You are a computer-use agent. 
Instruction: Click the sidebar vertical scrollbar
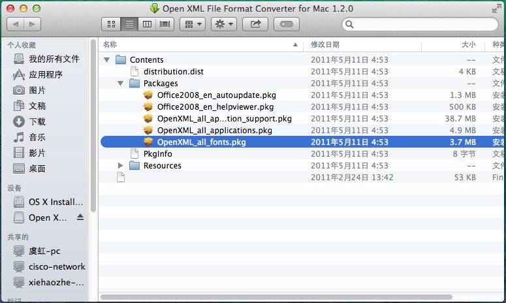93,126
